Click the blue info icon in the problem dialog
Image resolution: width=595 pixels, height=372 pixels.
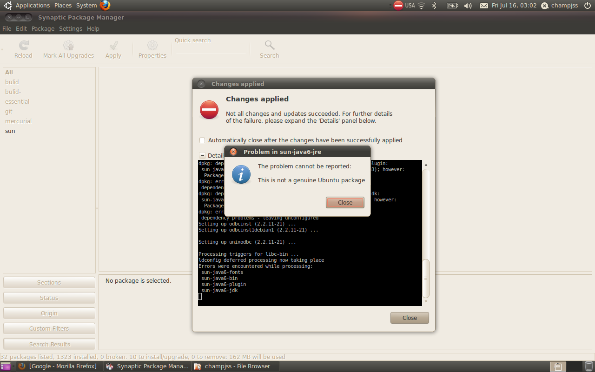[241, 174]
